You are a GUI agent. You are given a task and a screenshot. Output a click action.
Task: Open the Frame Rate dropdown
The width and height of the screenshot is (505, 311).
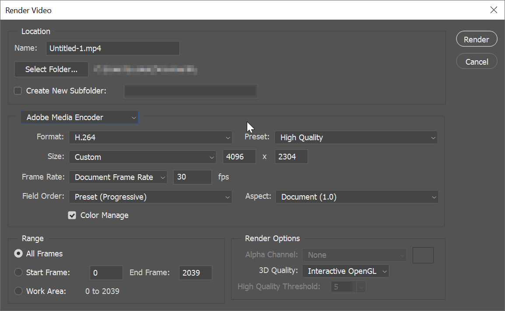118,177
